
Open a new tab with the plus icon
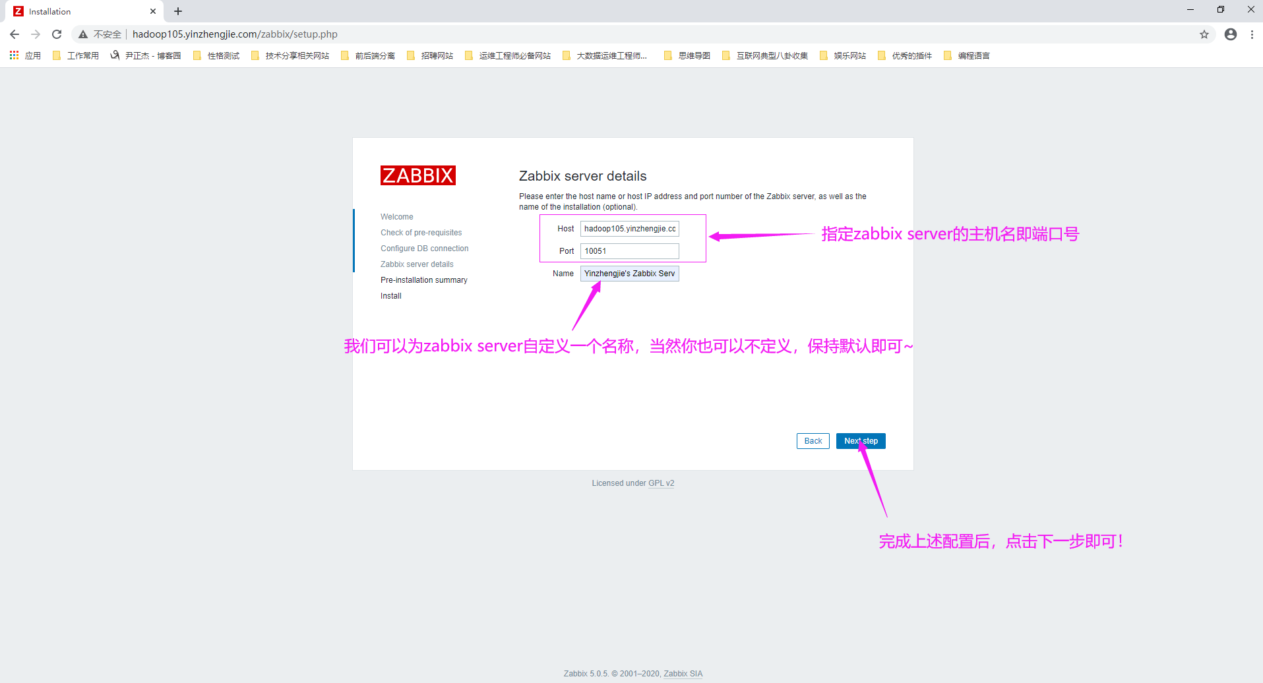pyautogui.click(x=178, y=11)
